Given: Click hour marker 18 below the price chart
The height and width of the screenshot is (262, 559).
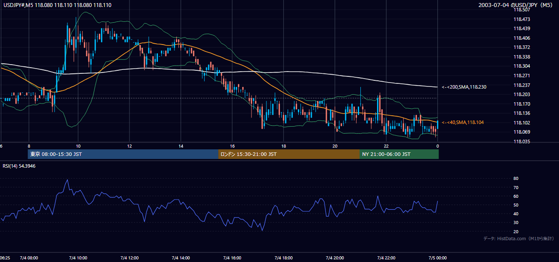Looking at the screenshot, I should click(x=283, y=146).
